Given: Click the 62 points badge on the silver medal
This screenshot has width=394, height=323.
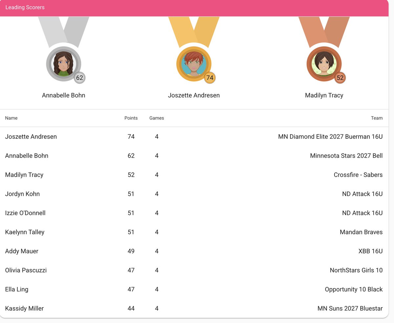Looking at the screenshot, I should 79,78.
